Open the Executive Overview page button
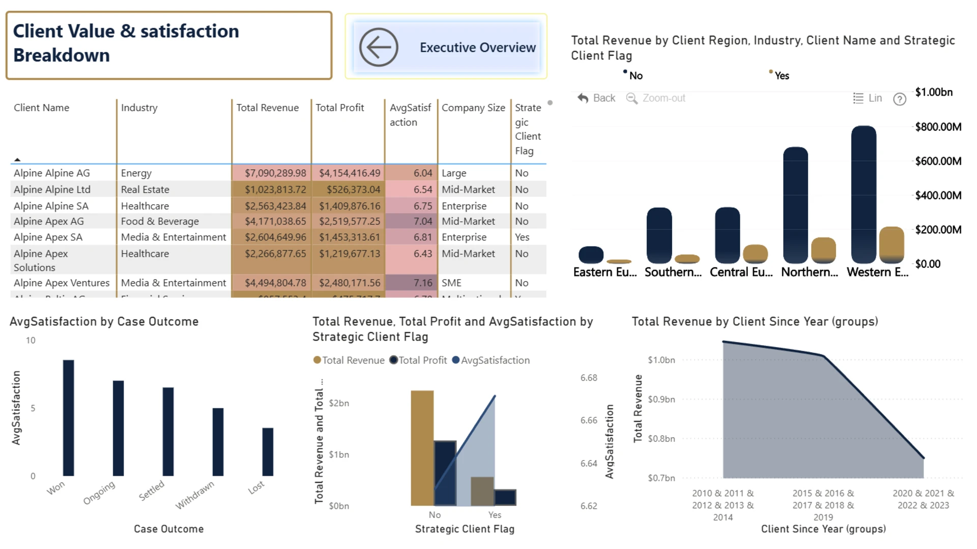The height and width of the screenshot is (549, 977). [x=446, y=47]
